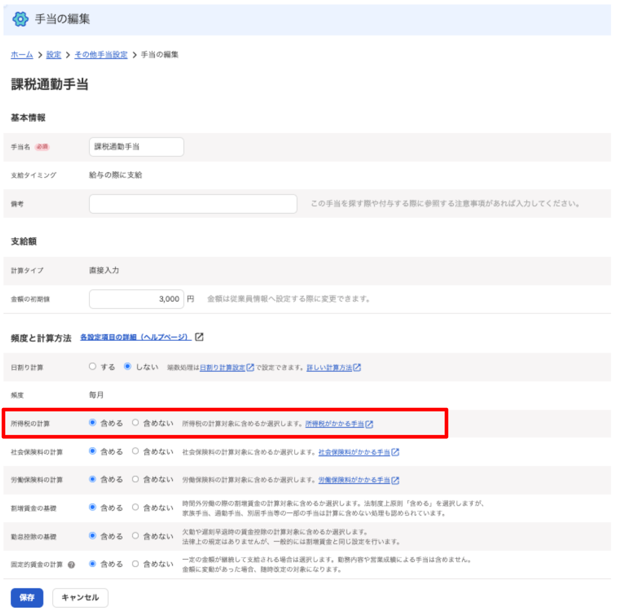
Task: Go to ホーム breadcrumb link
Action: point(22,55)
